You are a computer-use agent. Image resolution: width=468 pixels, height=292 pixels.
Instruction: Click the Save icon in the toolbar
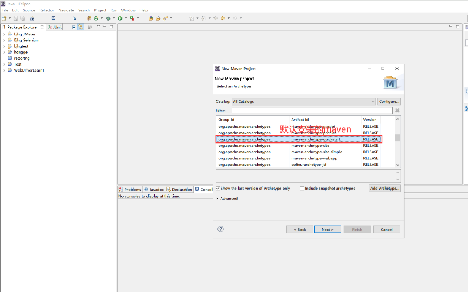point(16,18)
